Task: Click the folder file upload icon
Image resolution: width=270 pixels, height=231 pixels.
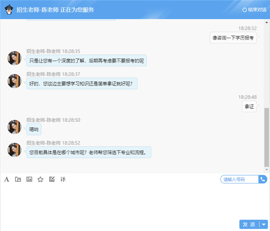Action: [18, 179]
